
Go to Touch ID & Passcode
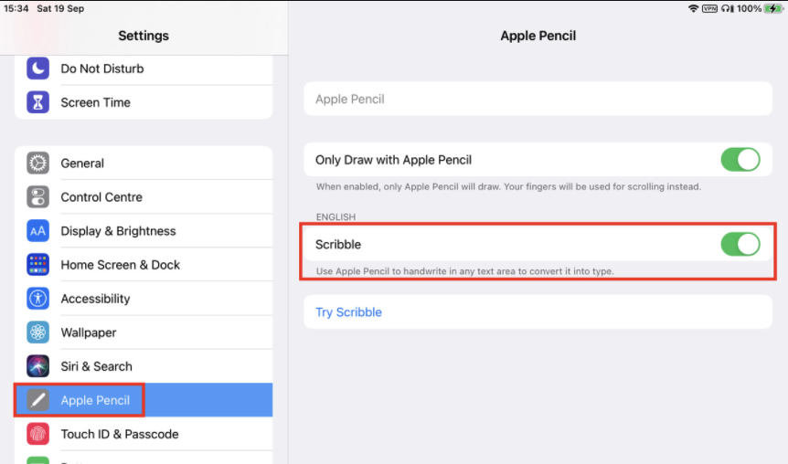pos(119,434)
